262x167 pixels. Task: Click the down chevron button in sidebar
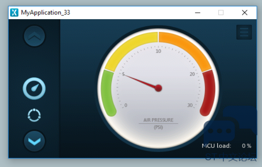(x=34, y=141)
